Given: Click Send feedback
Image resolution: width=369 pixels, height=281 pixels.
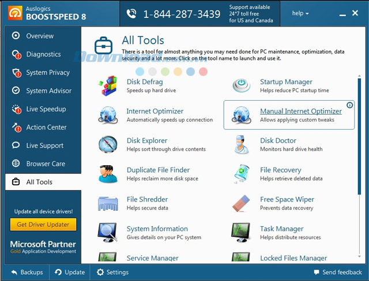Looking at the screenshot, I should pyautogui.click(x=338, y=272).
